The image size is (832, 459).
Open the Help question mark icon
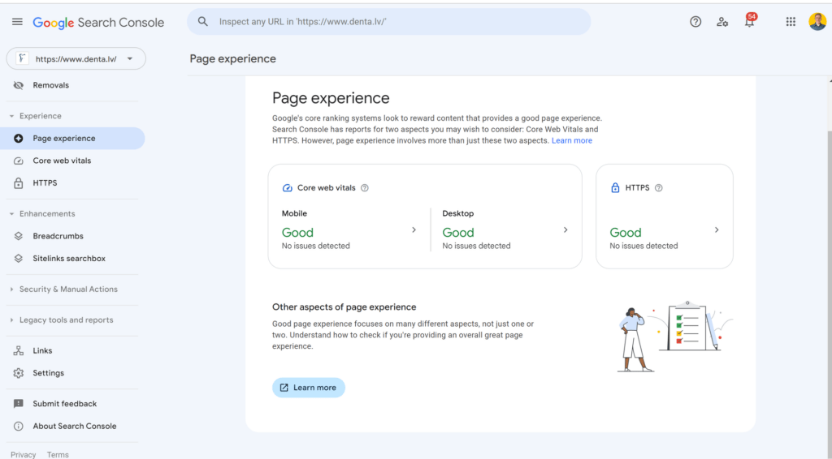(695, 22)
